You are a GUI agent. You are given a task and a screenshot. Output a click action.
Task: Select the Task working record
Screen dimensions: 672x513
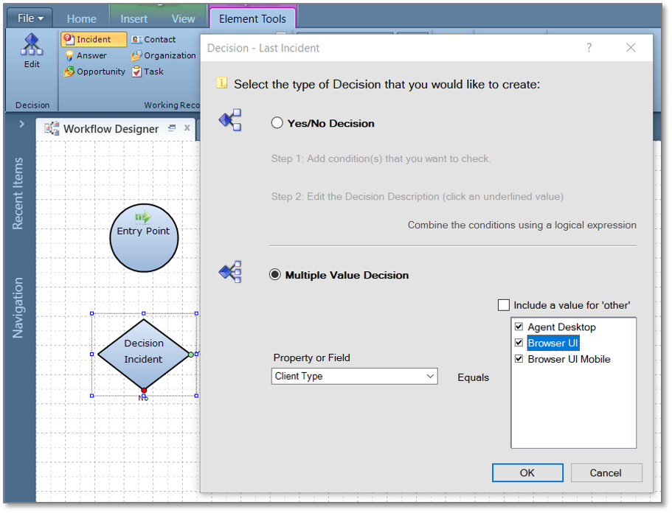148,71
